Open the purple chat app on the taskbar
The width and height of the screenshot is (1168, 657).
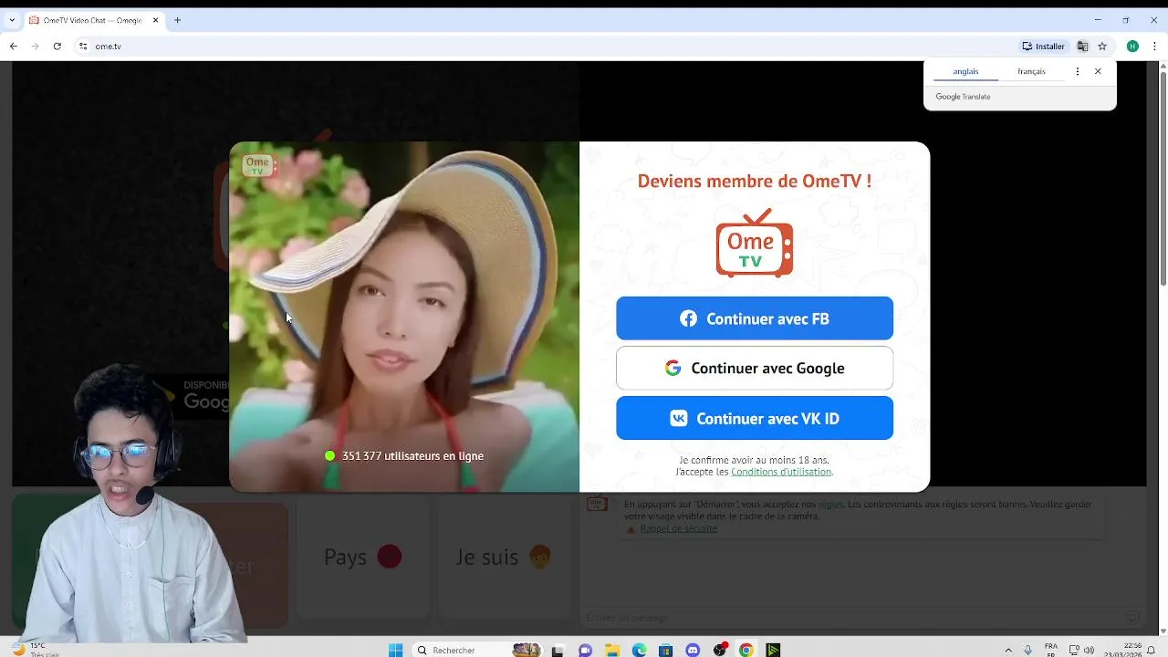pyautogui.click(x=585, y=651)
